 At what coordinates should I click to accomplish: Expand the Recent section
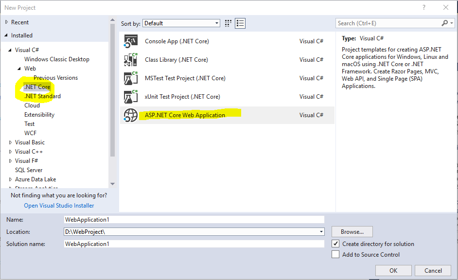pos(6,22)
